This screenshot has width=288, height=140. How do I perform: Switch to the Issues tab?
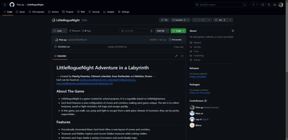click(x=20, y=12)
